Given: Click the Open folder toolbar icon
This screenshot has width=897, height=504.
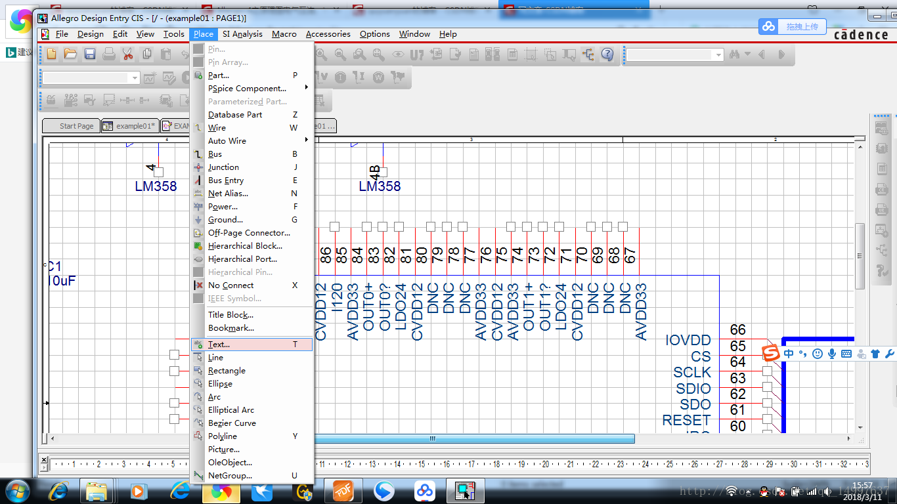Looking at the screenshot, I should click(70, 54).
